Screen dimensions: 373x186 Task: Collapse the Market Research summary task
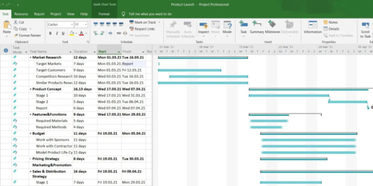31,58
